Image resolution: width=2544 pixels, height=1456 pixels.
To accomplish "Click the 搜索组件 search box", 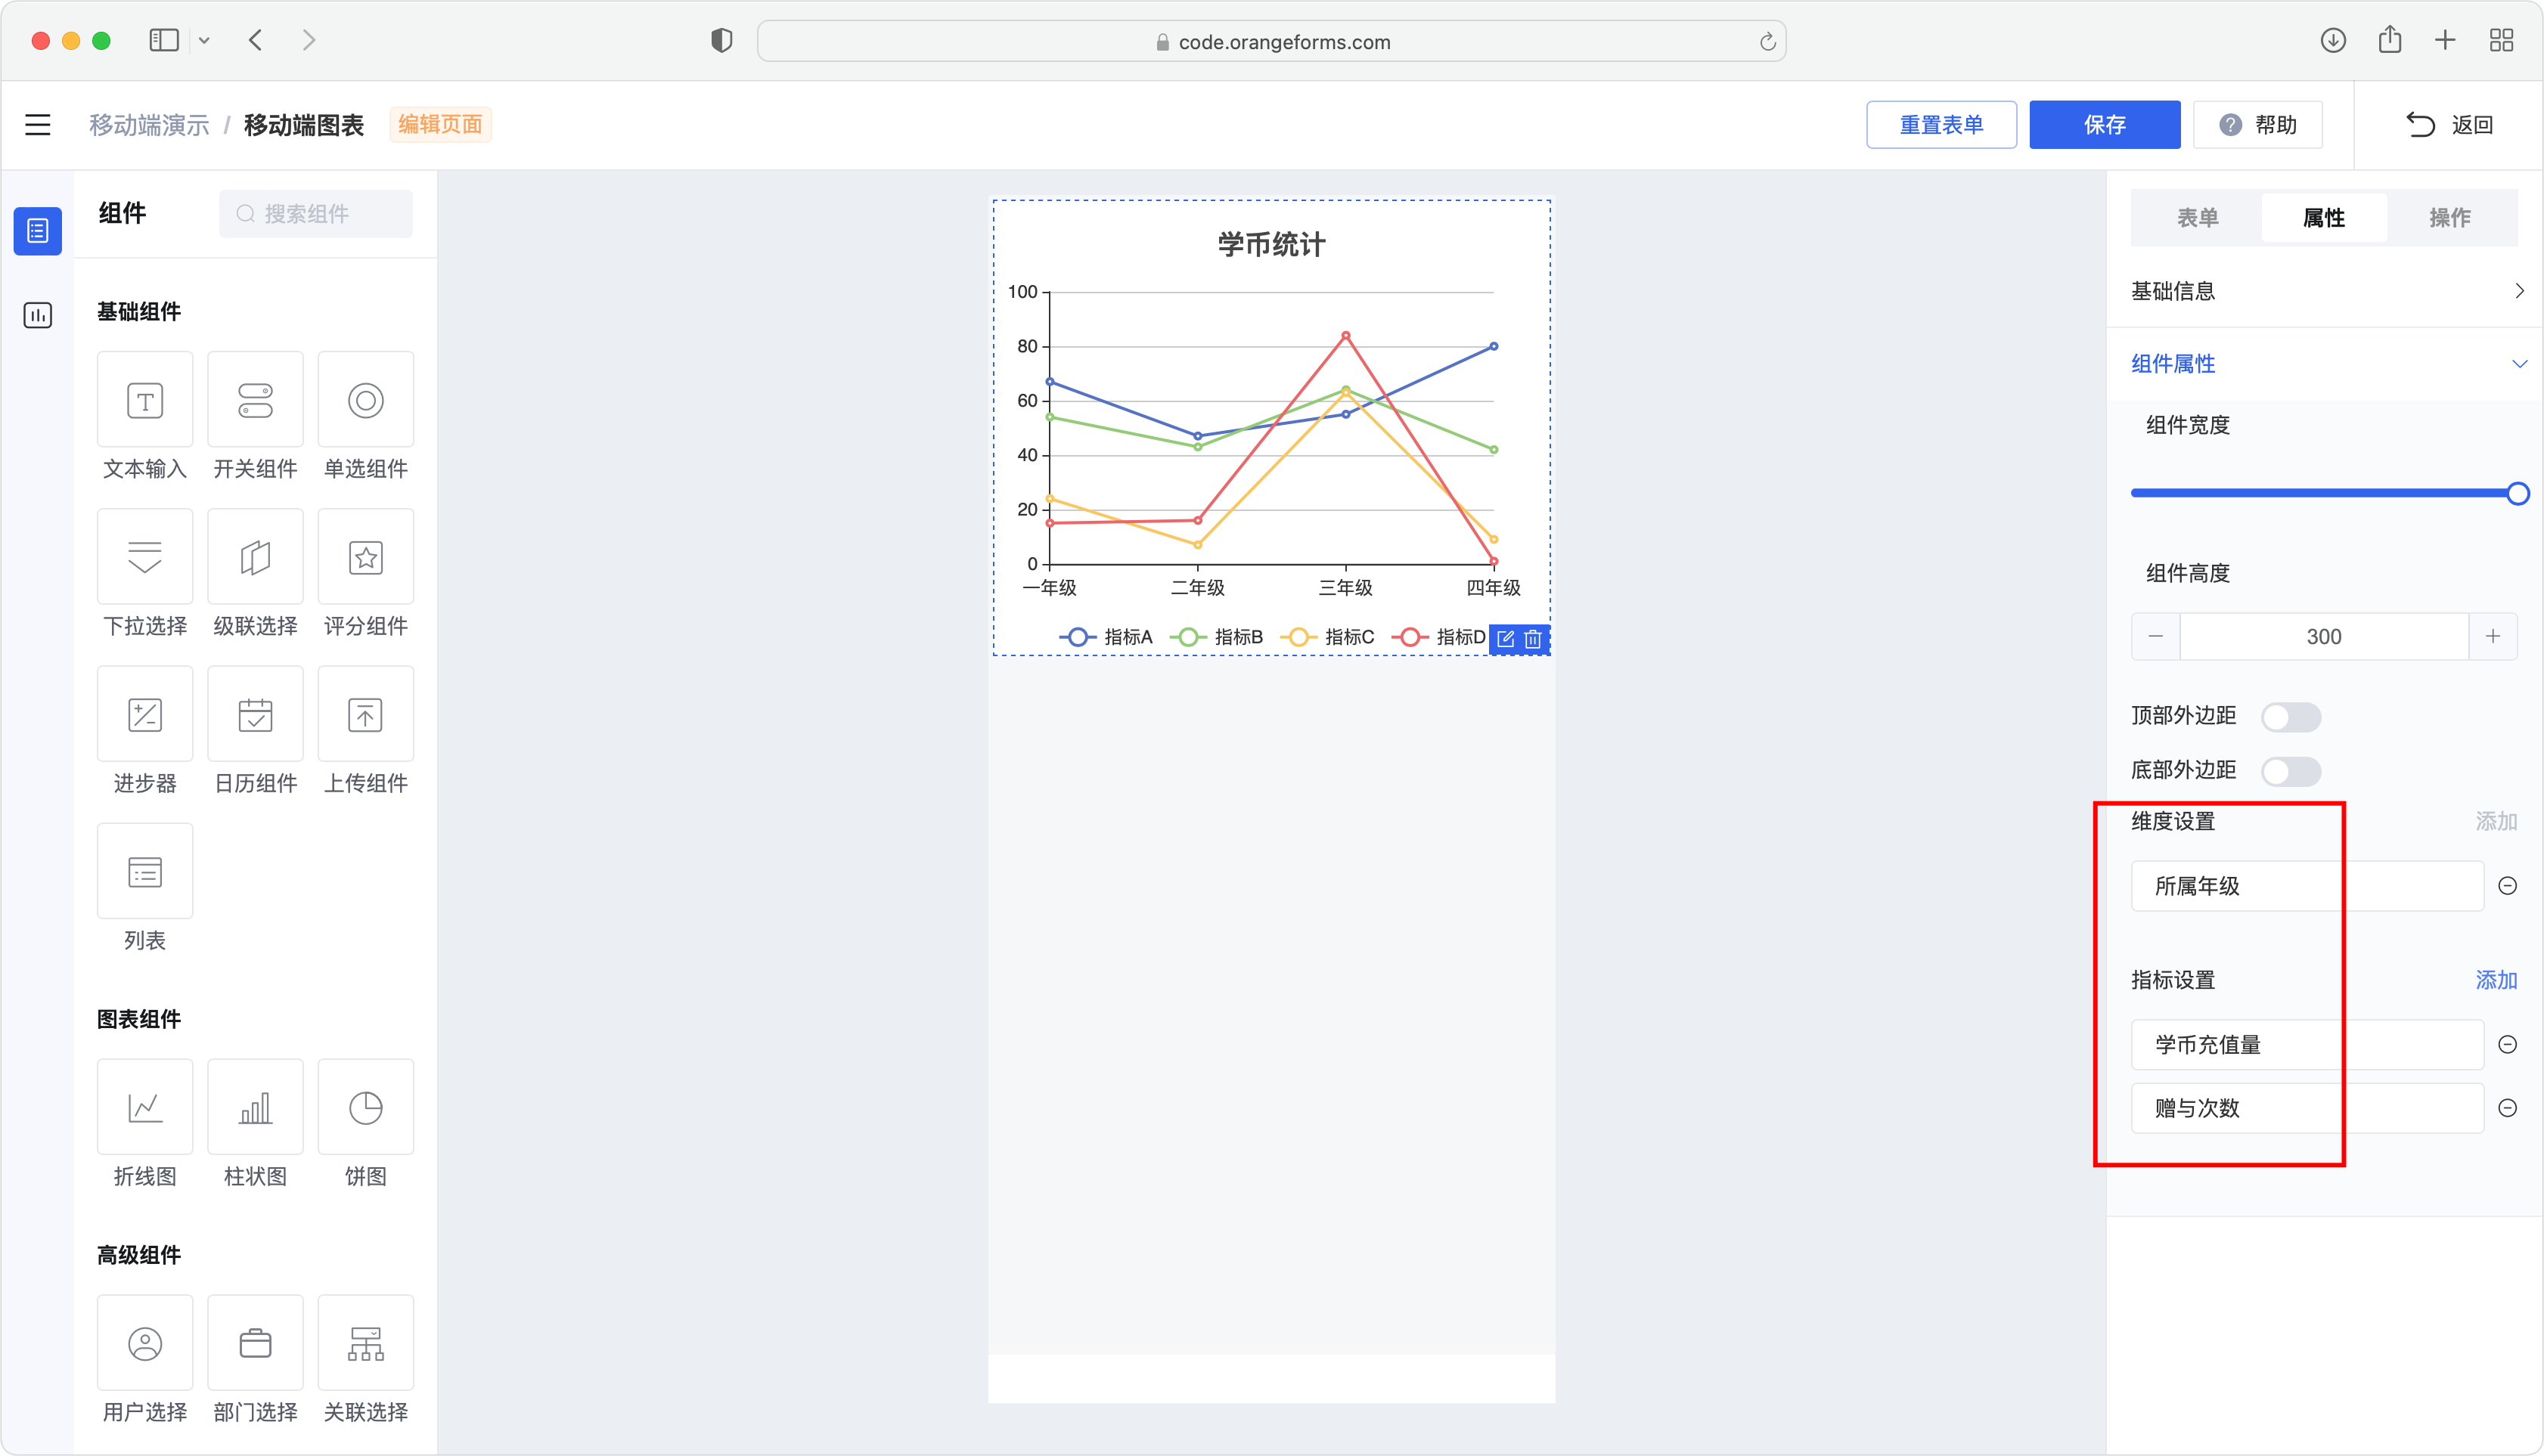I will 316,214.
